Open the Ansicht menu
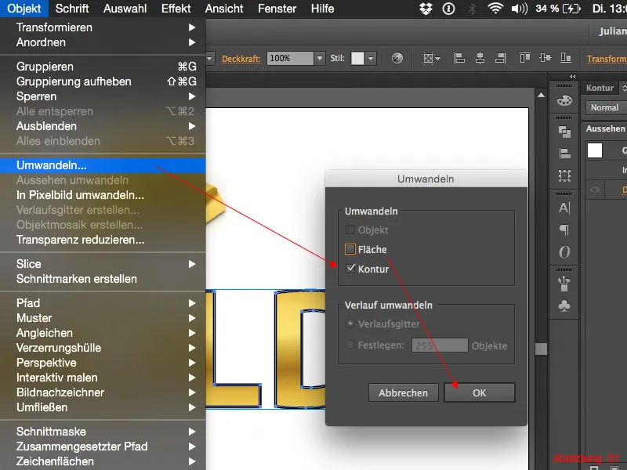This screenshot has height=470, width=627. 224,9
